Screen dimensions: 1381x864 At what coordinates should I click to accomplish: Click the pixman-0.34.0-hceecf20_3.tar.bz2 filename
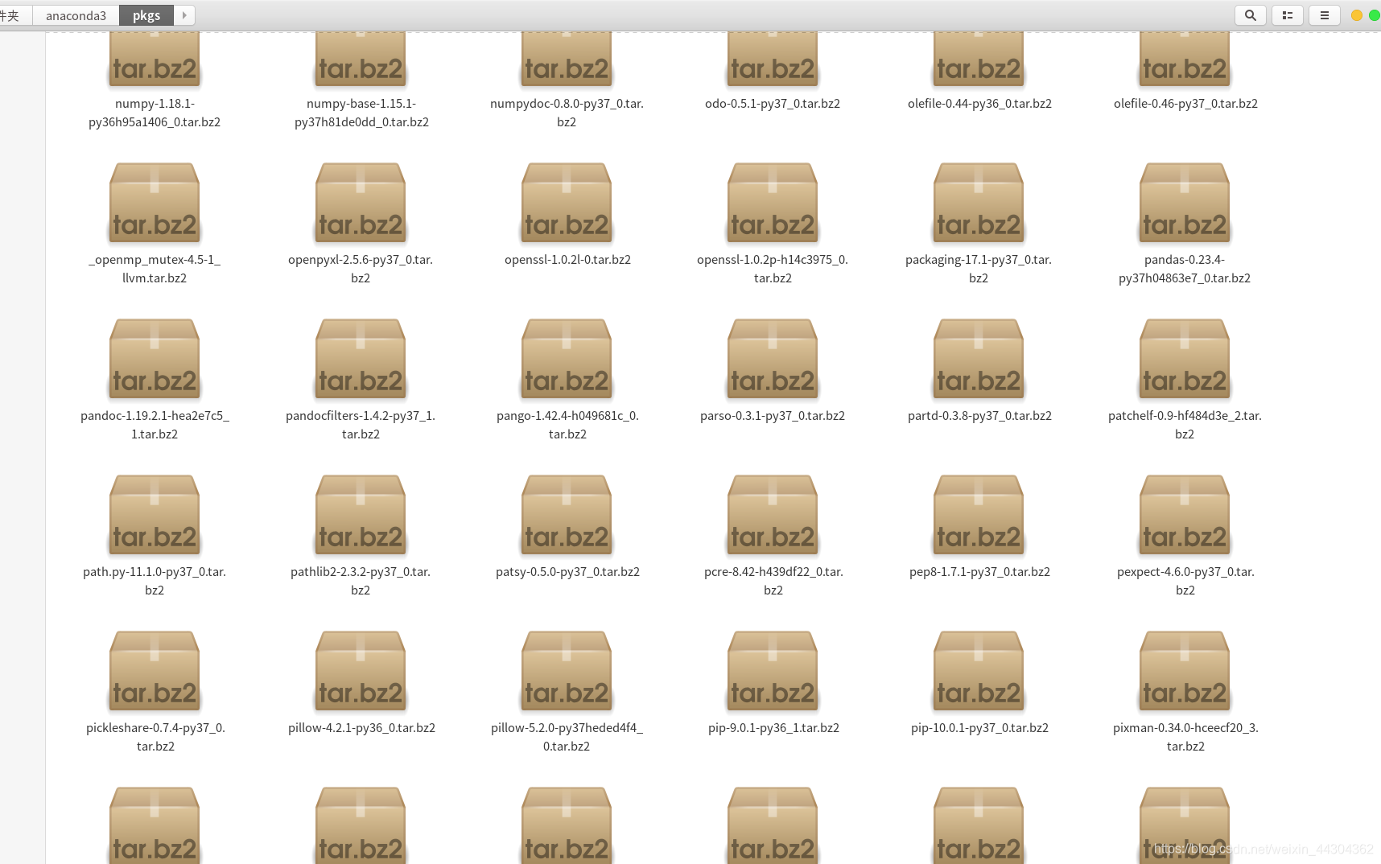1185,737
